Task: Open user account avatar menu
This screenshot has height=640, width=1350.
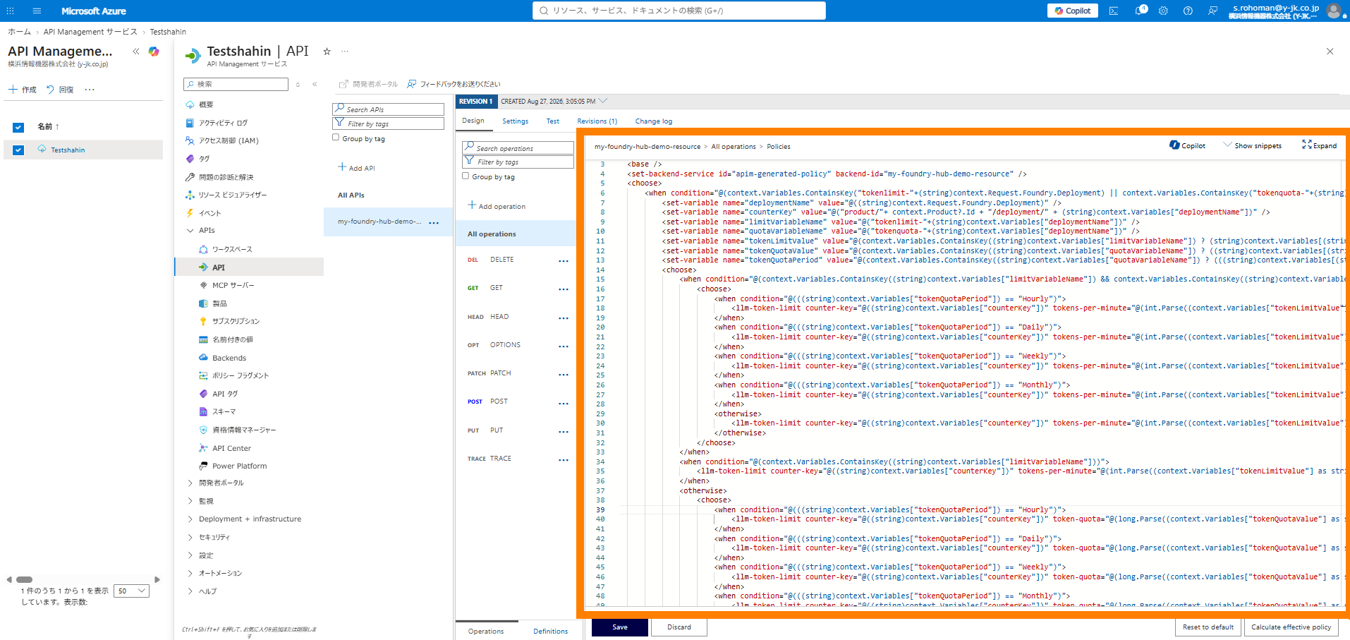Action: [1333, 11]
